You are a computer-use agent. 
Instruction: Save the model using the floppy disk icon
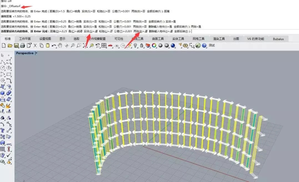pyautogui.click(x=16, y=46)
